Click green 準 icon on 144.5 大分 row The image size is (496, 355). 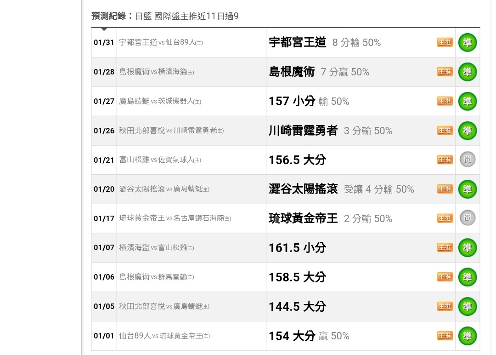point(467,306)
